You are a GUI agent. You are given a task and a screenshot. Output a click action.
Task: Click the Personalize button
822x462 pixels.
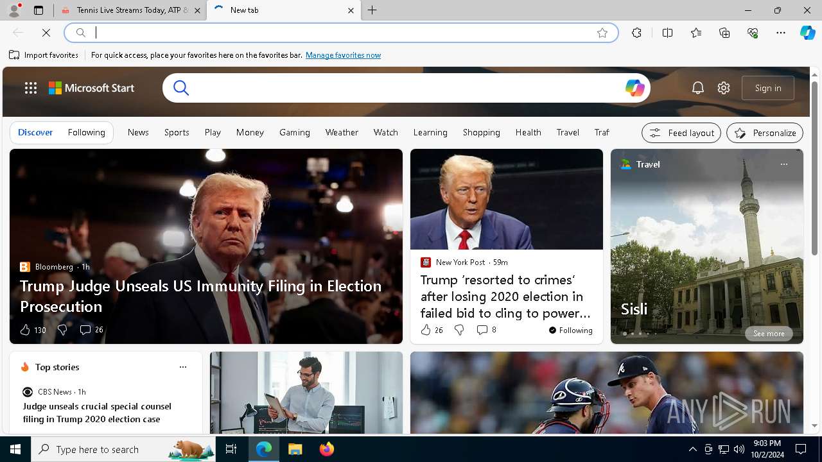765,133
